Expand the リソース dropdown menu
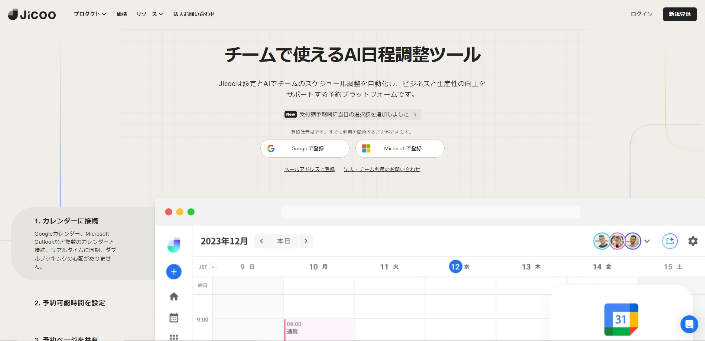 pos(149,14)
